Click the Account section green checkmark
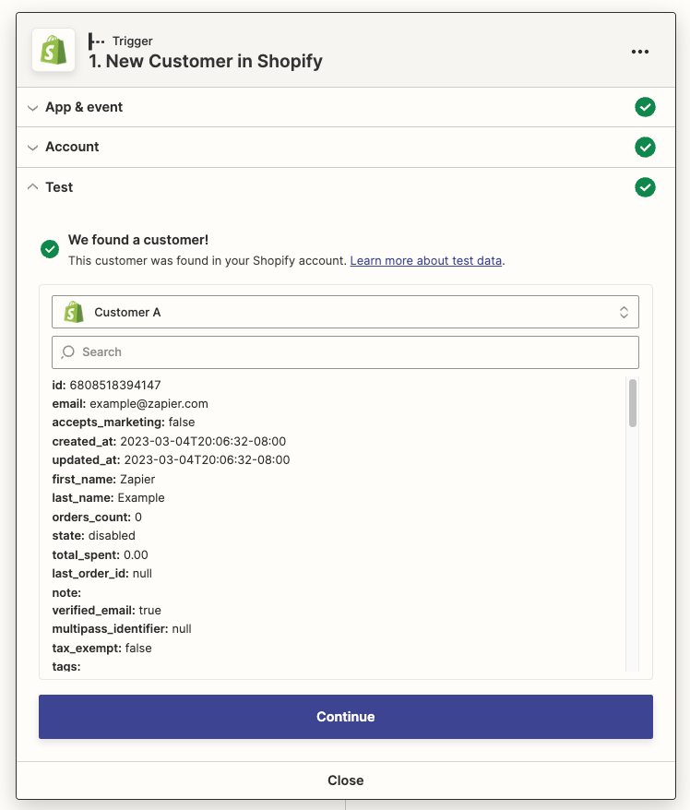 coord(645,147)
